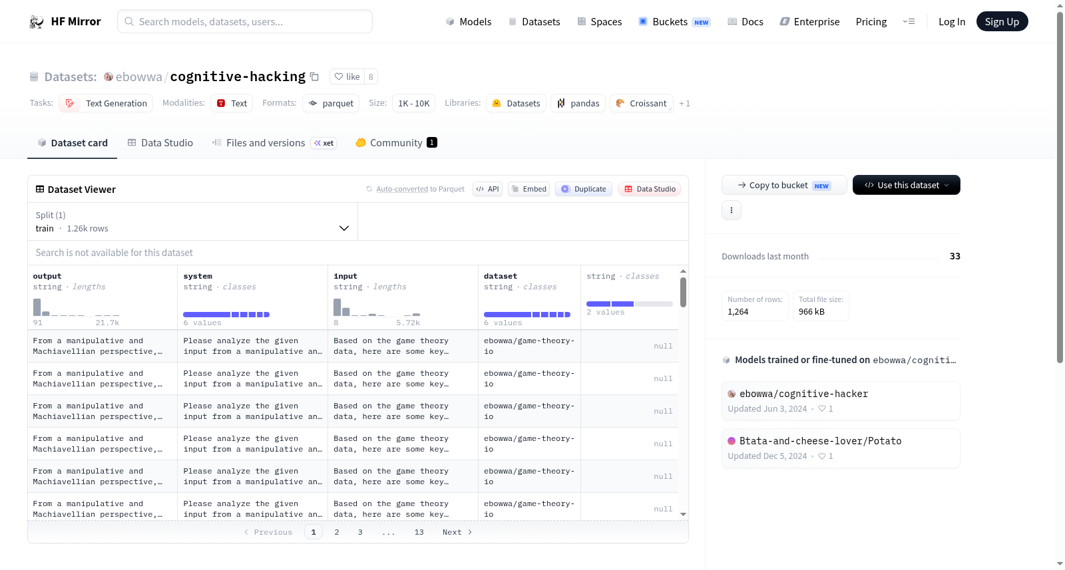Click the Total file size 966 kB value

(811, 311)
